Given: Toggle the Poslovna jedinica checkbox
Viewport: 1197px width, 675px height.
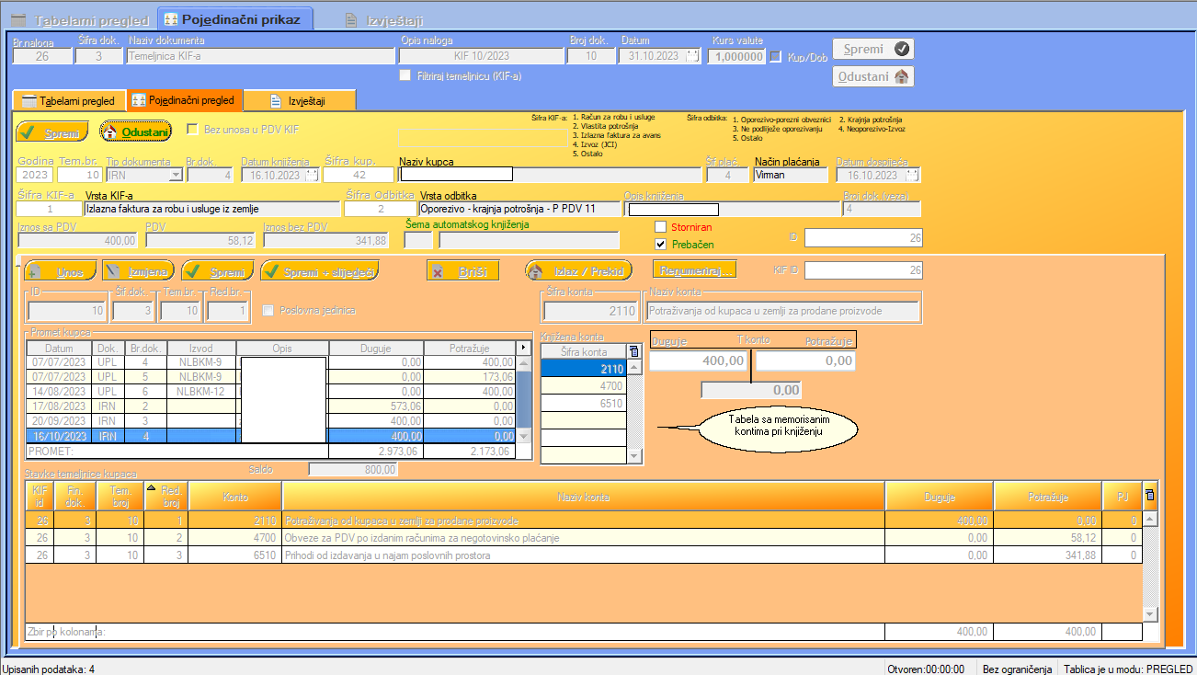Looking at the screenshot, I should 268,310.
